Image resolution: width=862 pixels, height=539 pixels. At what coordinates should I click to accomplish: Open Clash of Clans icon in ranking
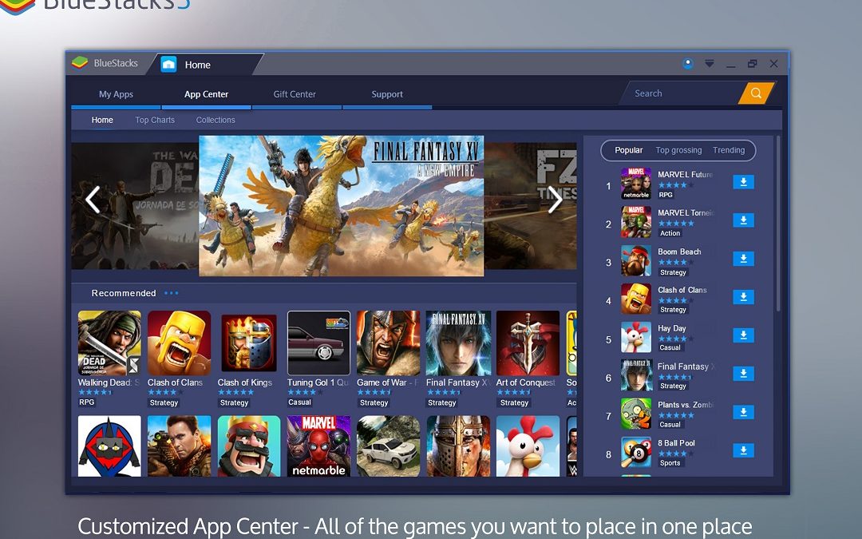click(636, 299)
